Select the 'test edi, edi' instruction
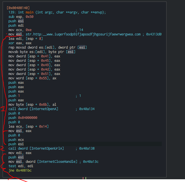Viewport: 185px width, 182px height. (21, 166)
